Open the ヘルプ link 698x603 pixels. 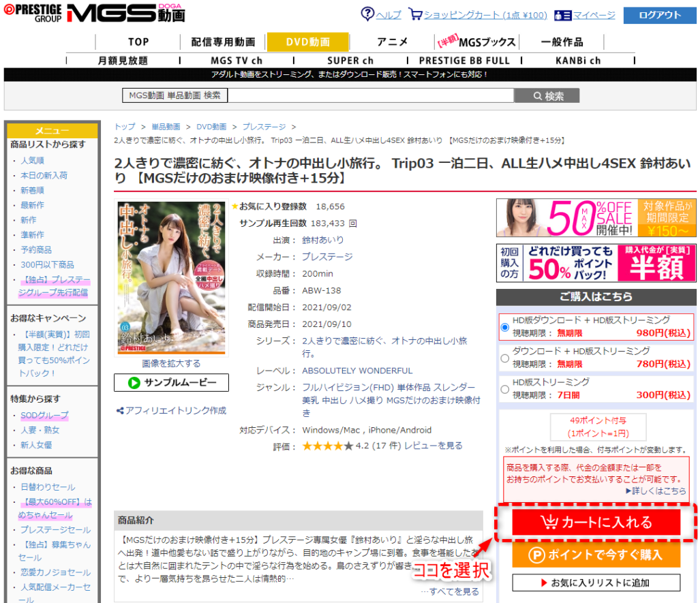[x=389, y=15]
